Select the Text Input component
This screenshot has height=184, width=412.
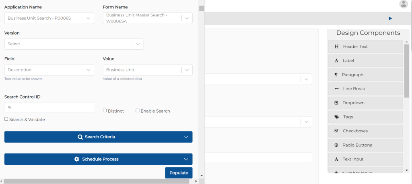[x=365, y=159]
